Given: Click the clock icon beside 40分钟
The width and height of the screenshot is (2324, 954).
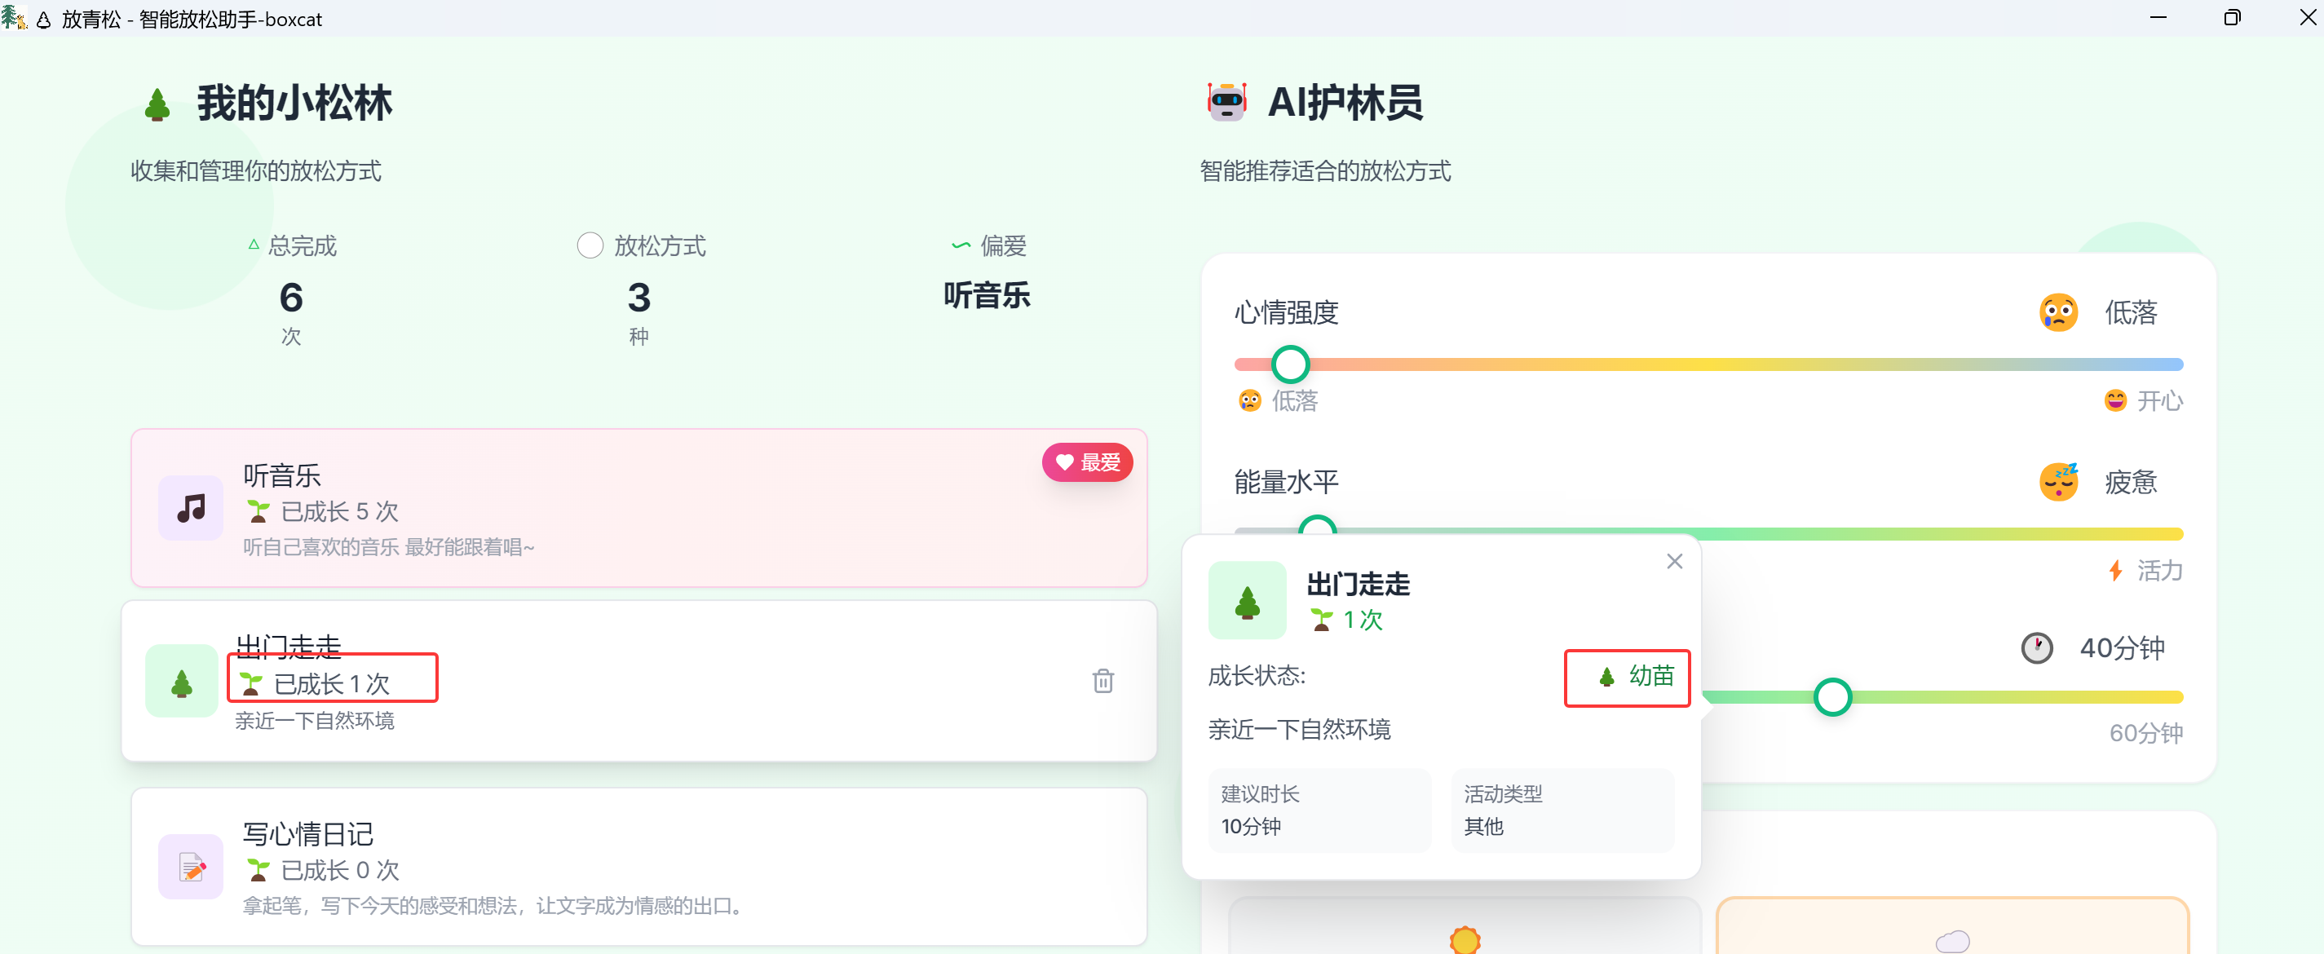Looking at the screenshot, I should pyautogui.click(x=2036, y=647).
